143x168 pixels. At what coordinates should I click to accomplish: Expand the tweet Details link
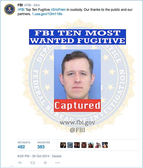[x=57, y=156]
